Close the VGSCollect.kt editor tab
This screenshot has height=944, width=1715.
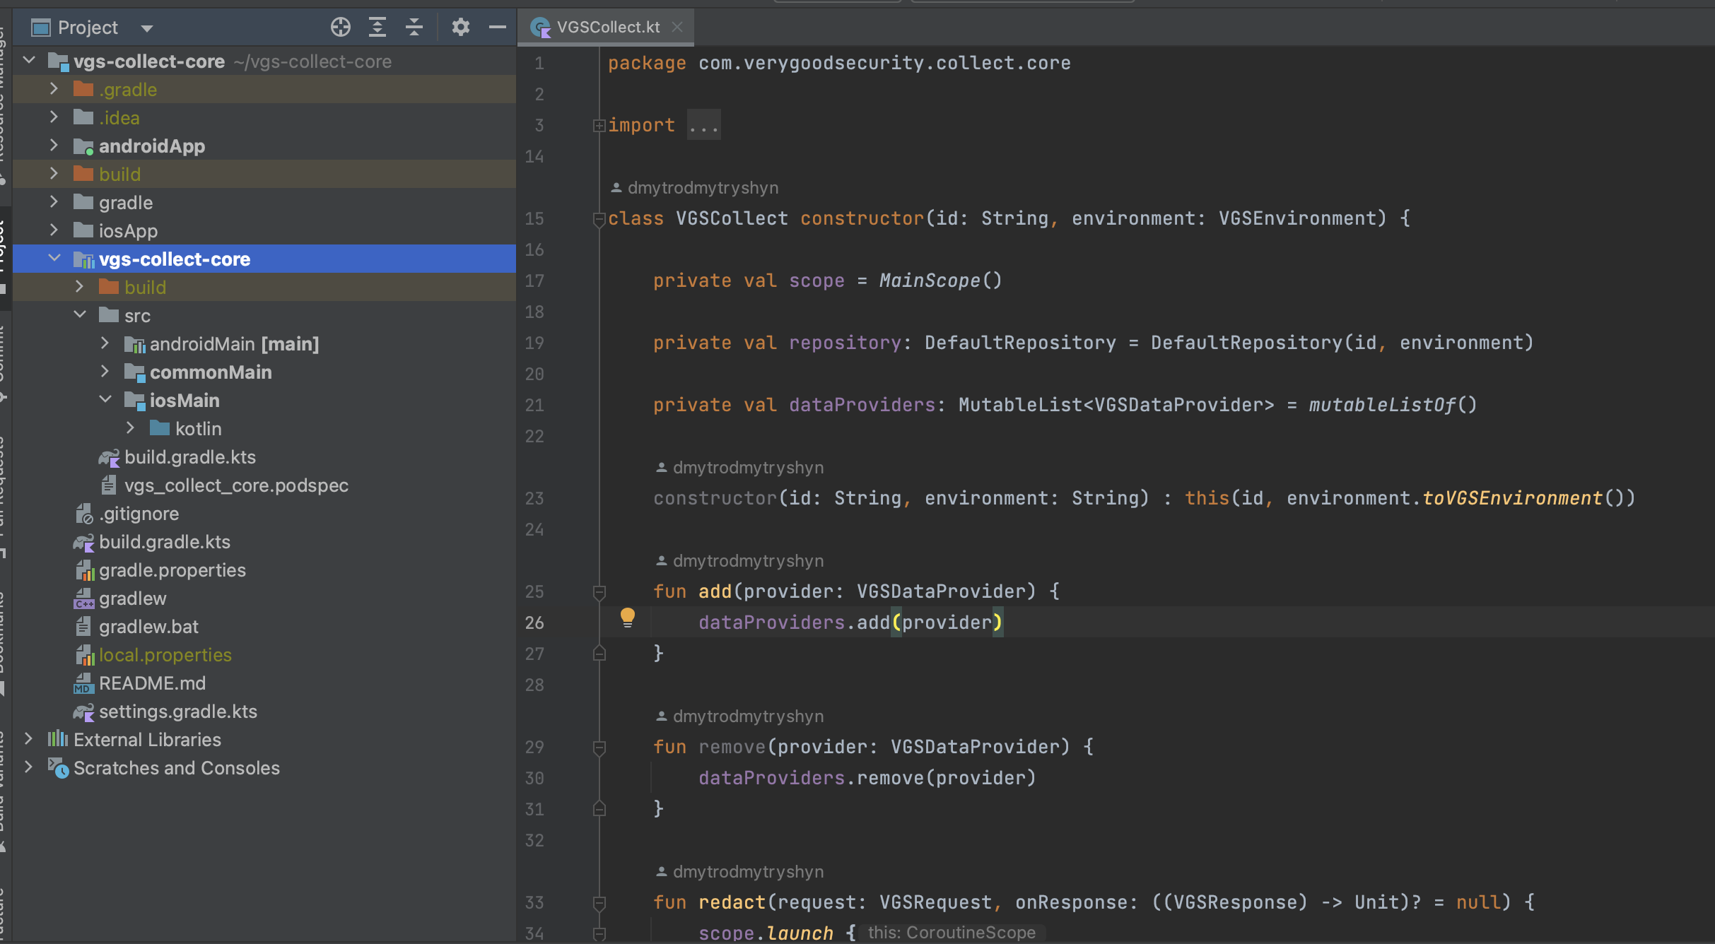point(677,27)
